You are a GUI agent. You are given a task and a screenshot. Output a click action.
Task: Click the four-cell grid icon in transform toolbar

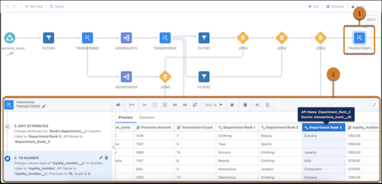pos(165,105)
